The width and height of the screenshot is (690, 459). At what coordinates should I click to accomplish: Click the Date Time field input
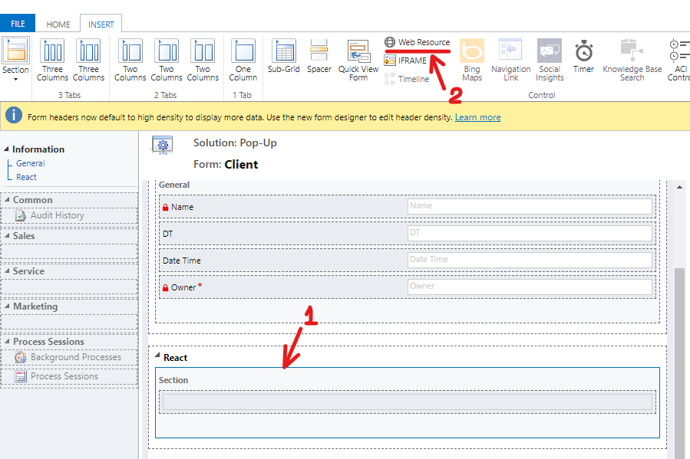click(529, 260)
